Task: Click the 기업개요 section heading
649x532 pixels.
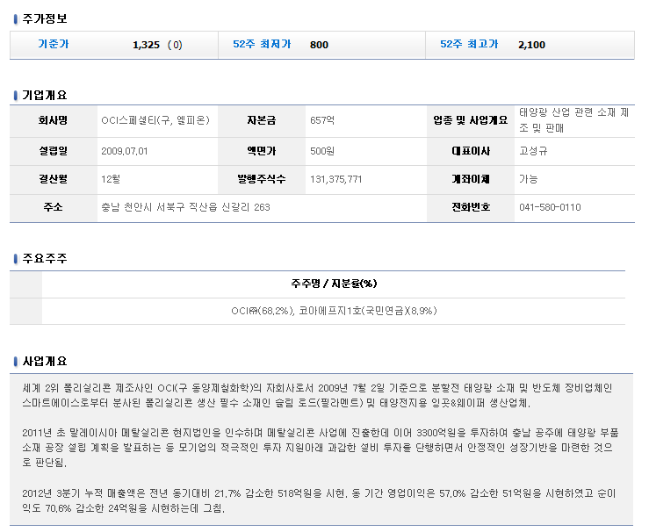Action: (x=44, y=95)
